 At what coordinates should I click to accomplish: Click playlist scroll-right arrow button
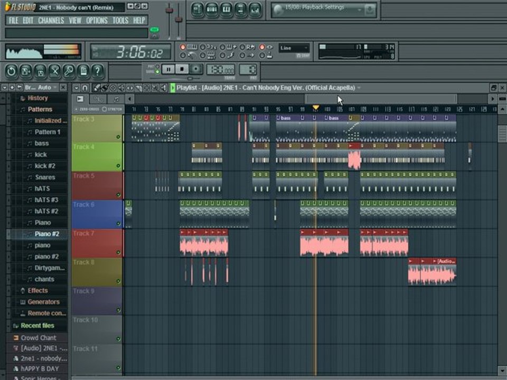click(492, 99)
